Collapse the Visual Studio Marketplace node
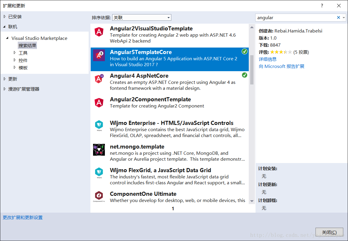Image resolution: width=348 pixels, height=241 pixels. [x=8, y=38]
